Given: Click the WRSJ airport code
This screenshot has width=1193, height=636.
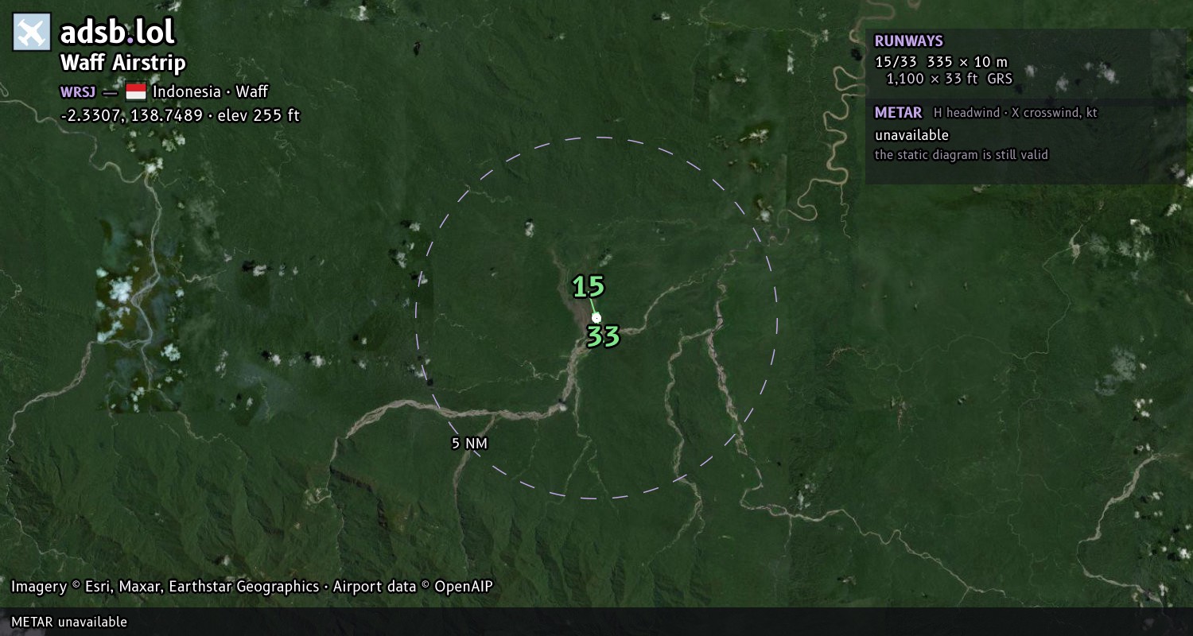Looking at the screenshot, I should coord(78,91).
